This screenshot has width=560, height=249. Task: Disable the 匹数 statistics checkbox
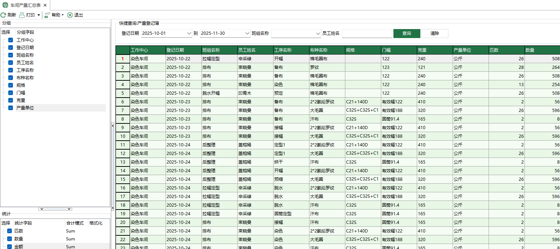click(9, 231)
